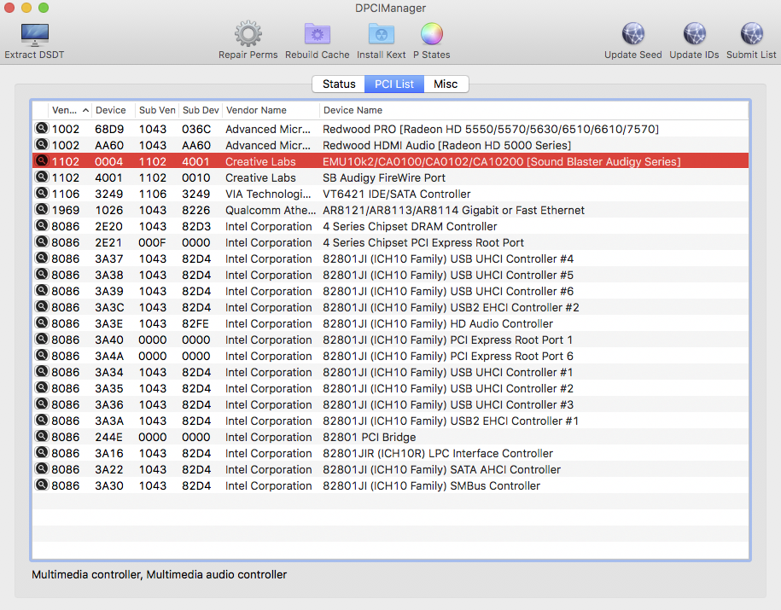Click device ID 3A3E in the list
This screenshot has height=610, width=781.
pos(108,323)
